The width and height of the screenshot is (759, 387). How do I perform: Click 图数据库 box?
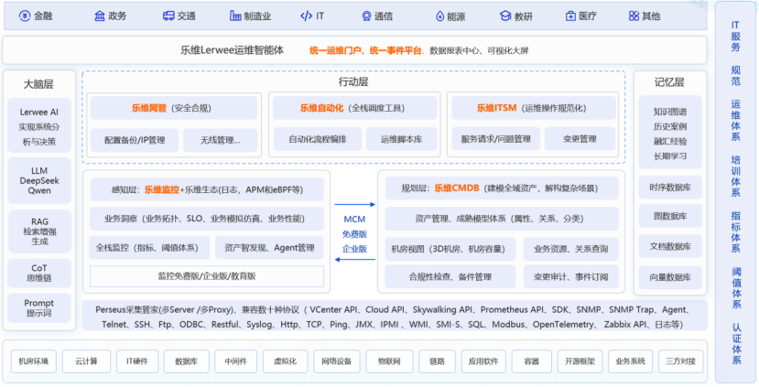(670, 216)
